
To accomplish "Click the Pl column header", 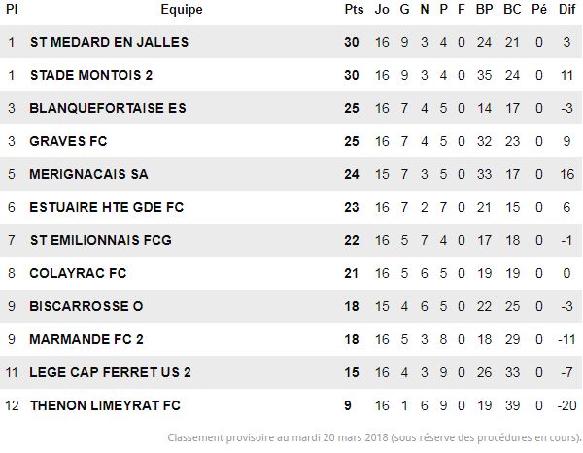I will click(x=12, y=9).
